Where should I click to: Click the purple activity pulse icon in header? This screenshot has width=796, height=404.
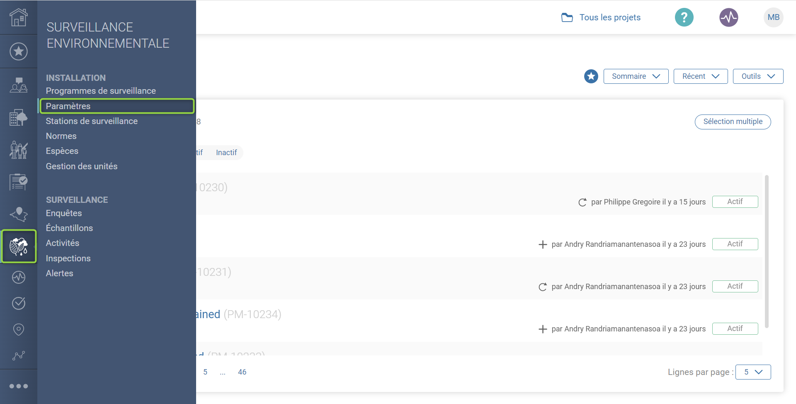728,17
